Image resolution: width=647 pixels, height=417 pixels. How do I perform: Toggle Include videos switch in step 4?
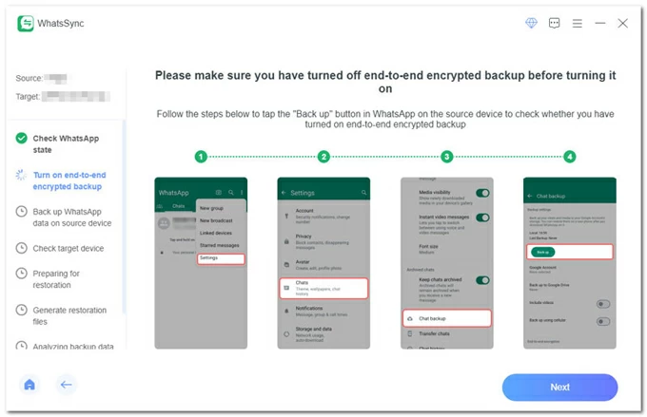(602, 304)
